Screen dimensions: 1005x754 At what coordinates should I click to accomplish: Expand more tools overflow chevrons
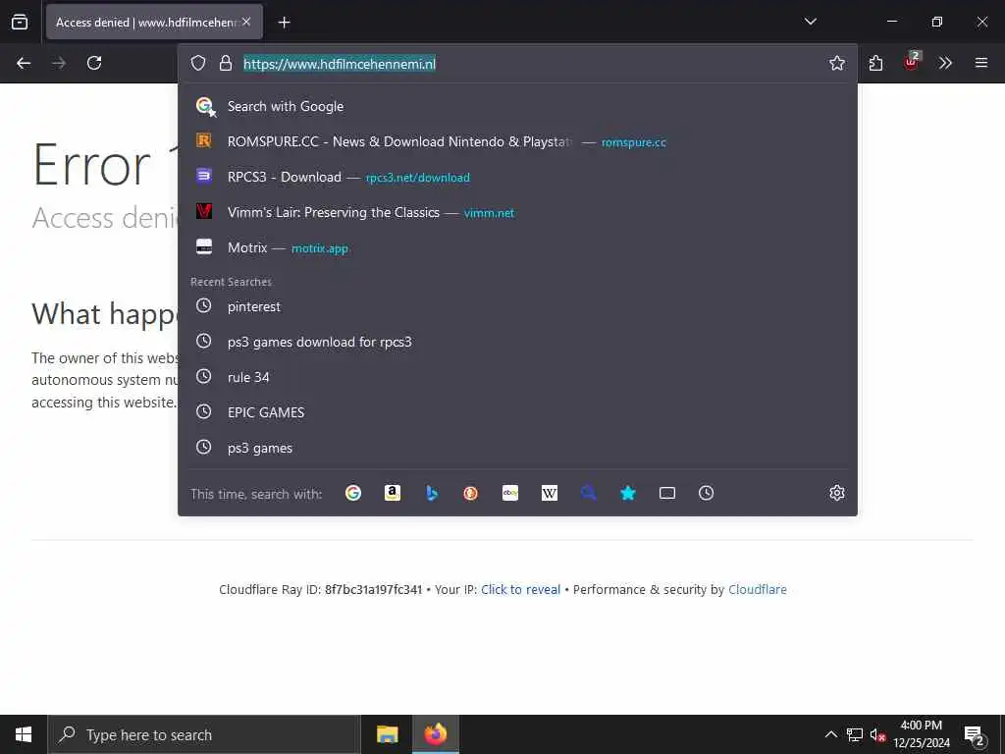pos(945,63)
